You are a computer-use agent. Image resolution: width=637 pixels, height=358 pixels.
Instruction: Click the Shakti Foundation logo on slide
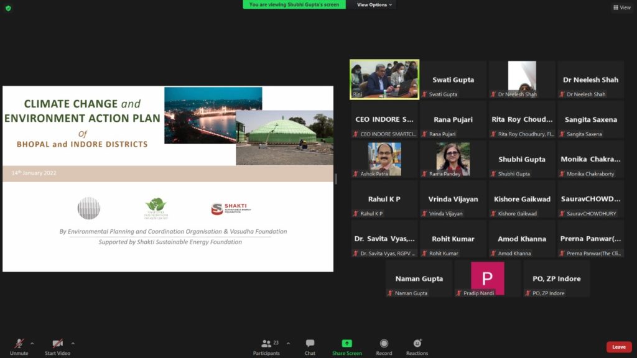[231, 209]
